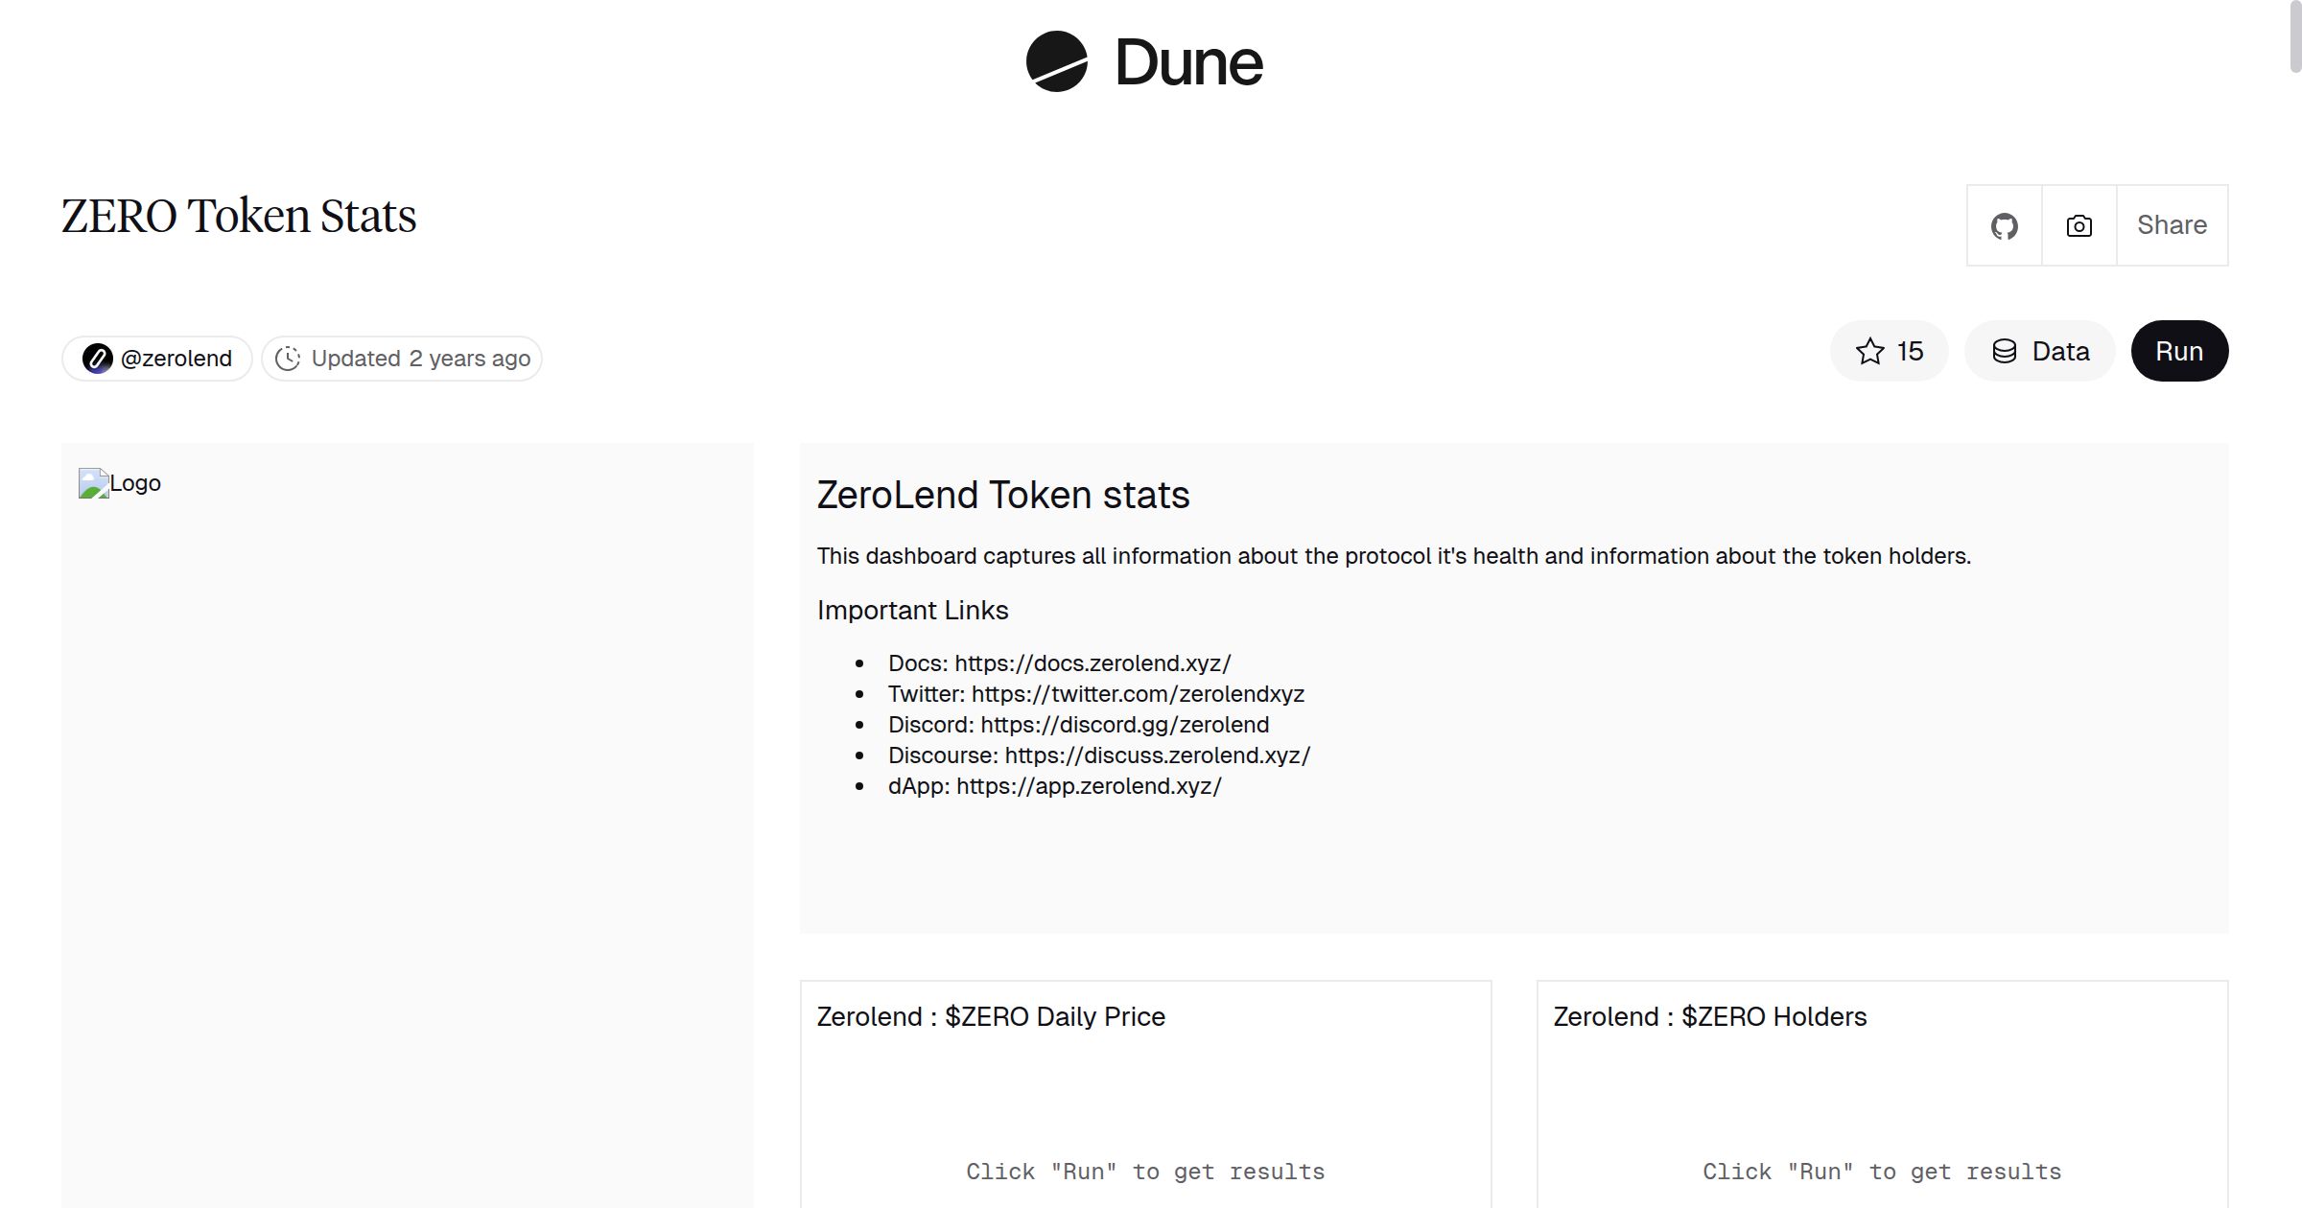Screen dimensions: 2302x1208
Task: Click the clock icon beside Updated 2 years ago
Action: click(x=290, y=358)
